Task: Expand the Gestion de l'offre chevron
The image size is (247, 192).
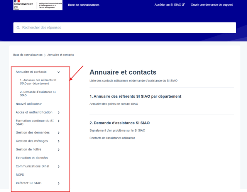Action: click(59, 150)
